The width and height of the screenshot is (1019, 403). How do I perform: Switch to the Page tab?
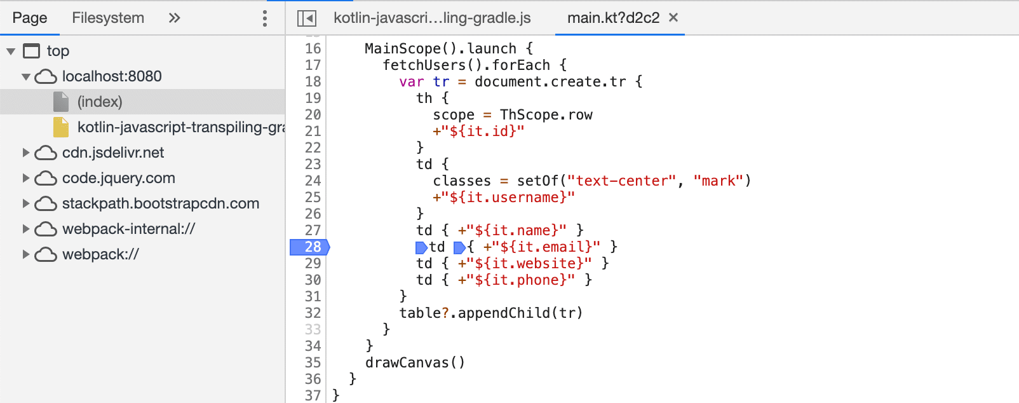click(30, 18)
